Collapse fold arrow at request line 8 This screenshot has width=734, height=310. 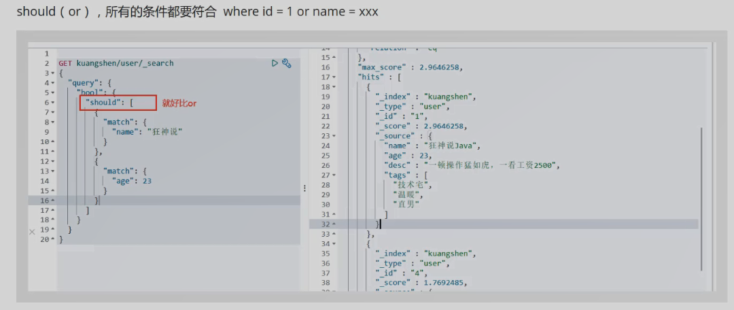(x=52, y=122)
